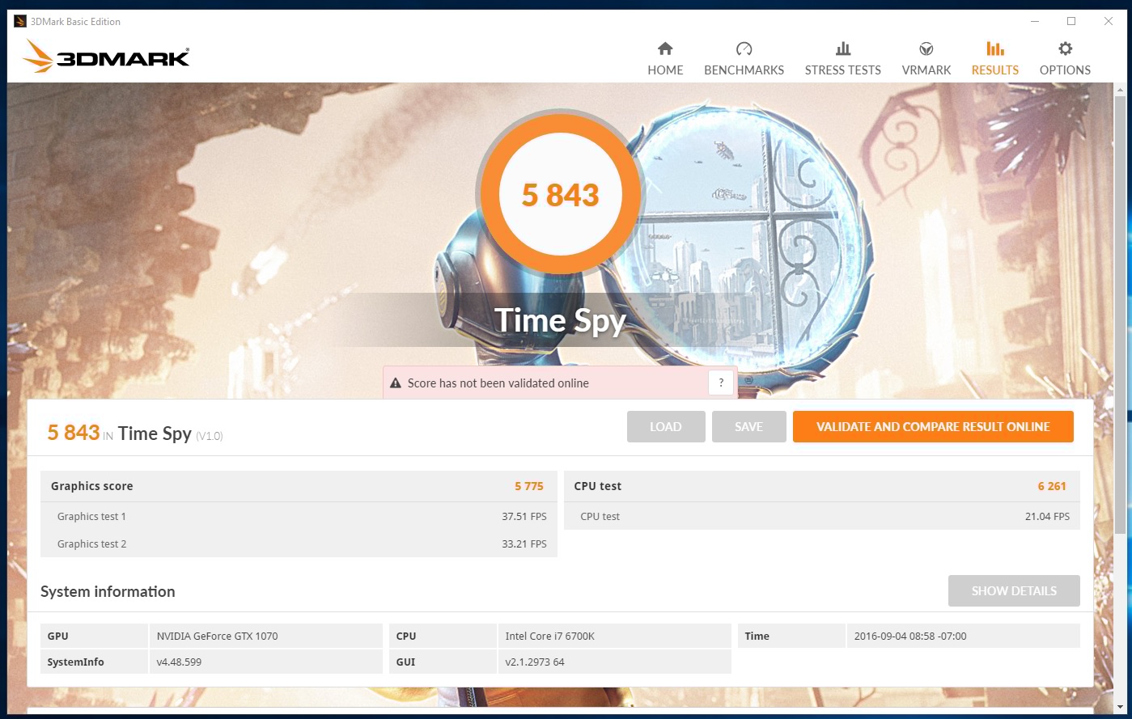Open the Benchmarks gauge icon
The image size is (1132, 719).
tap(744, 49)
